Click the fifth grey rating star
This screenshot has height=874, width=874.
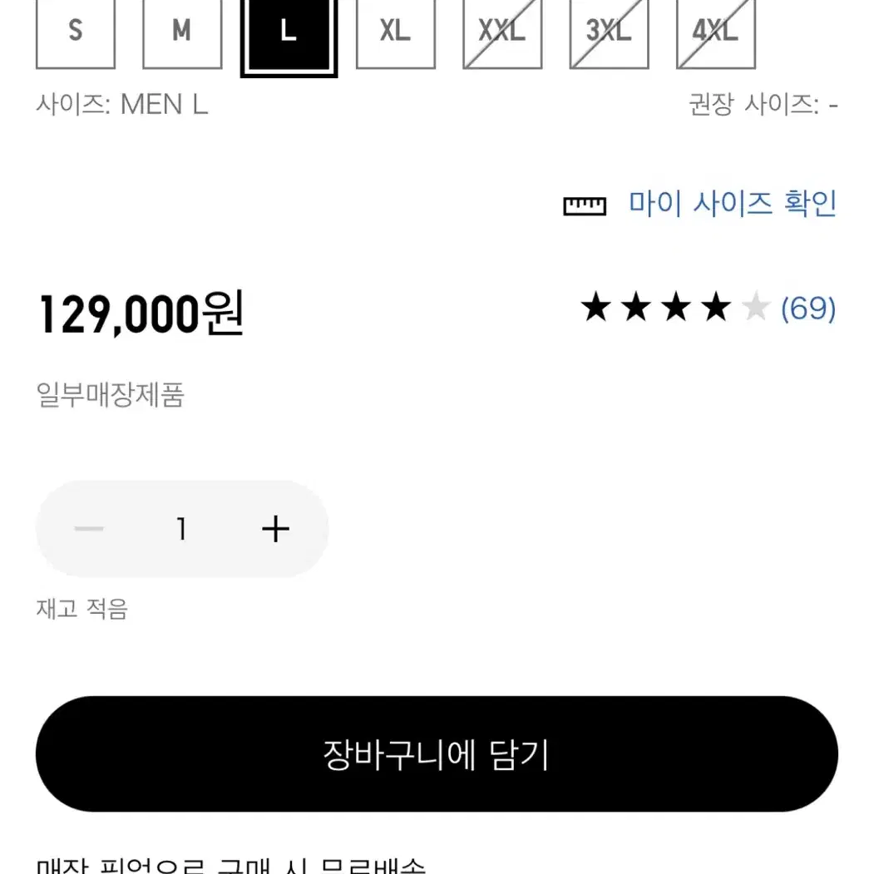756,307
